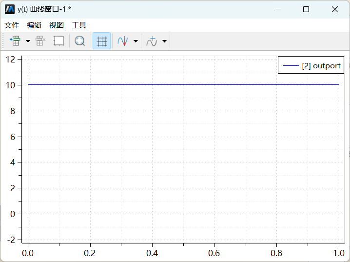Click the add subplot row icon
Screen dimensions: 350x262
15,41
